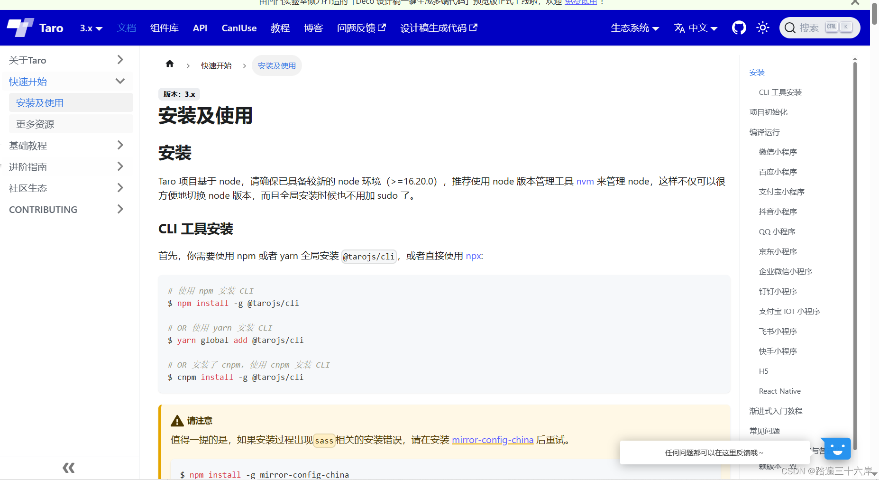Click the 任何问题都可以在这里反馈 popup
Screen dimensions: 879x480
(714, 452)
